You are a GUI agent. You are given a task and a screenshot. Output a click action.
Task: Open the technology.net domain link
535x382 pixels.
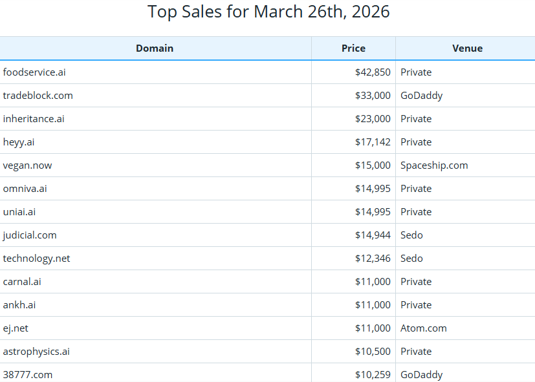click(34, 258)
